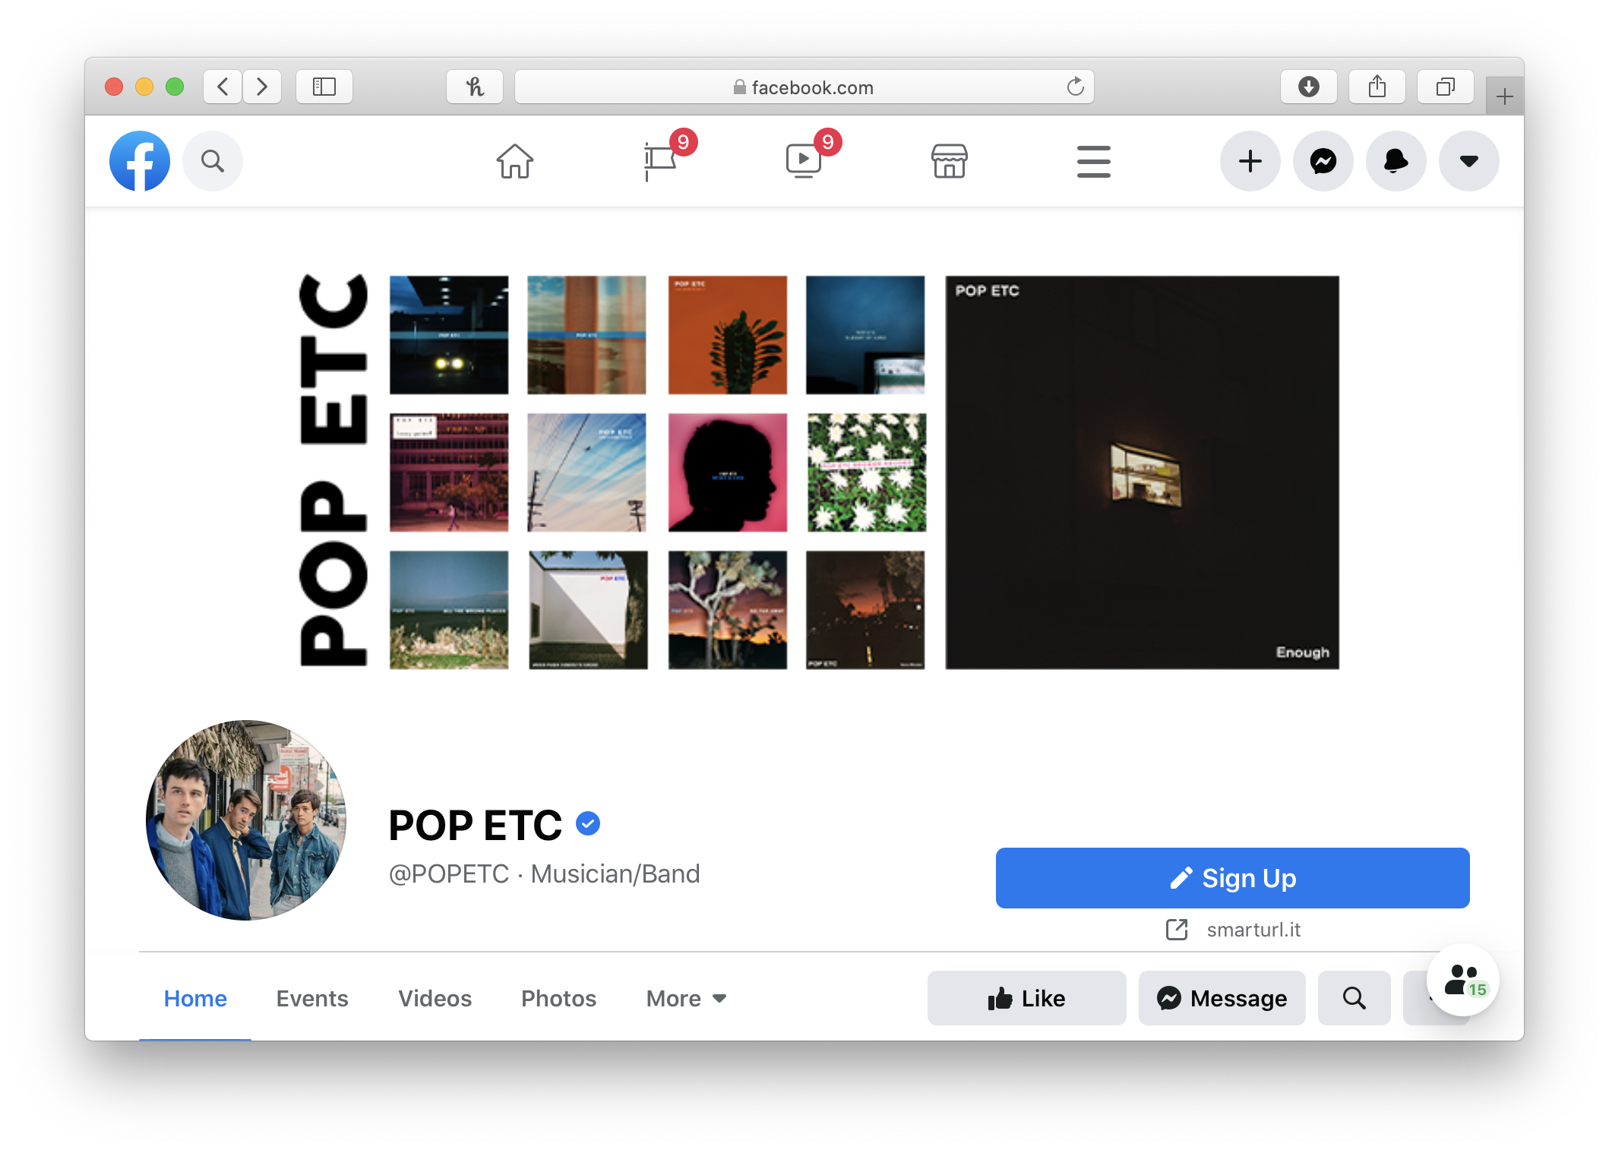The width and height of the screenshot is (1609, 1153).
Task: Focus the facebook.com address bar
Action: pyautogui.click(x=804, y=87)
